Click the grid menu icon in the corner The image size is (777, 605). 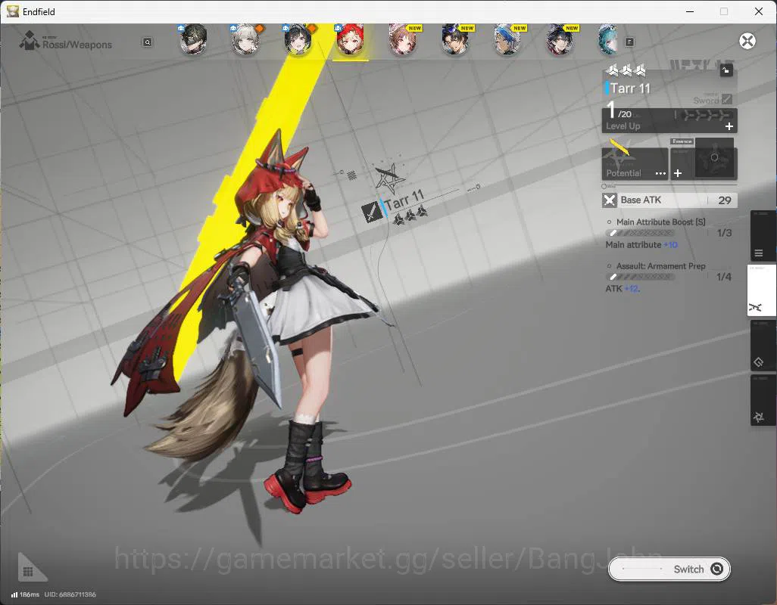(x=28, y=572)
